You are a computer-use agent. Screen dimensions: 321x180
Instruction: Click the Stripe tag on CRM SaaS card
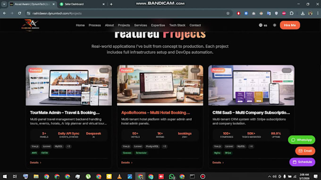pos(228,153)
